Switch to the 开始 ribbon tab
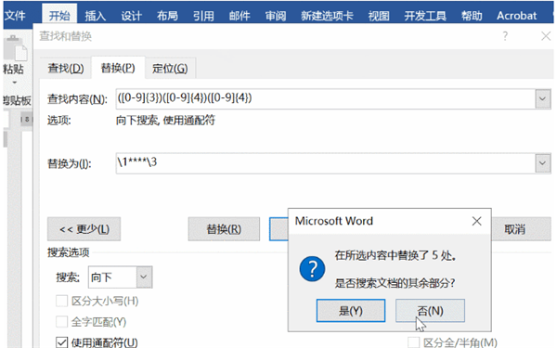 [59, 16]
